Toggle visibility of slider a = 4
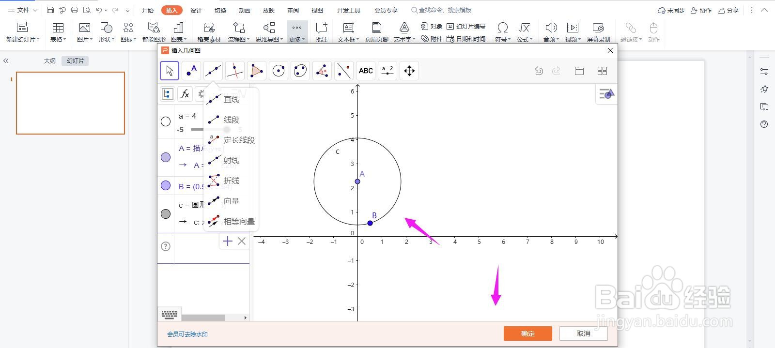775x348 pixels. pyautogui.click(x=166, y=121)
